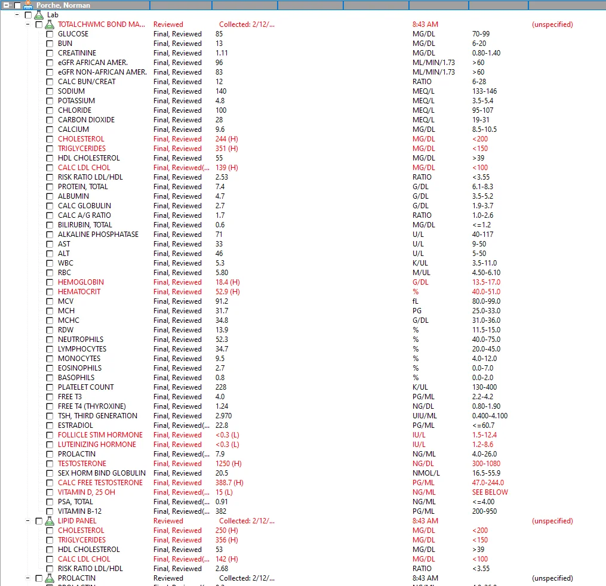Tick the Lab checkbox
The image size is (606, 586).
(28, 15)
